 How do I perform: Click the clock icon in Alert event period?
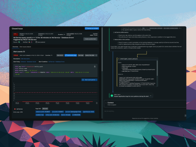(x=83, y=80)
